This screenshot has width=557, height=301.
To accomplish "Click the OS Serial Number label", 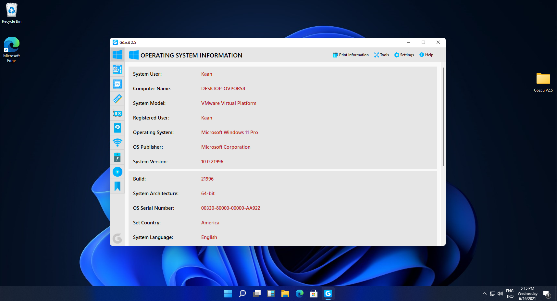I will click(154, 208).
